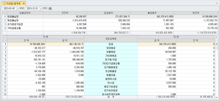The image size is (220, 101).
Task: Click the debit balance 383,741,141
Action: [39, 60]
